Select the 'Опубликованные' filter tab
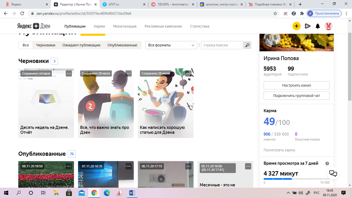The width and height of the screenshot is (352, 198). [122, 45]
